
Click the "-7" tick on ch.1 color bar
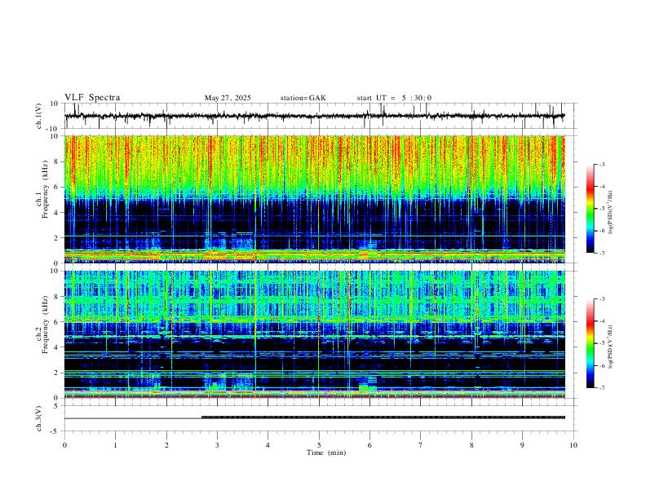pyautogui.click(x=601, y=254)
